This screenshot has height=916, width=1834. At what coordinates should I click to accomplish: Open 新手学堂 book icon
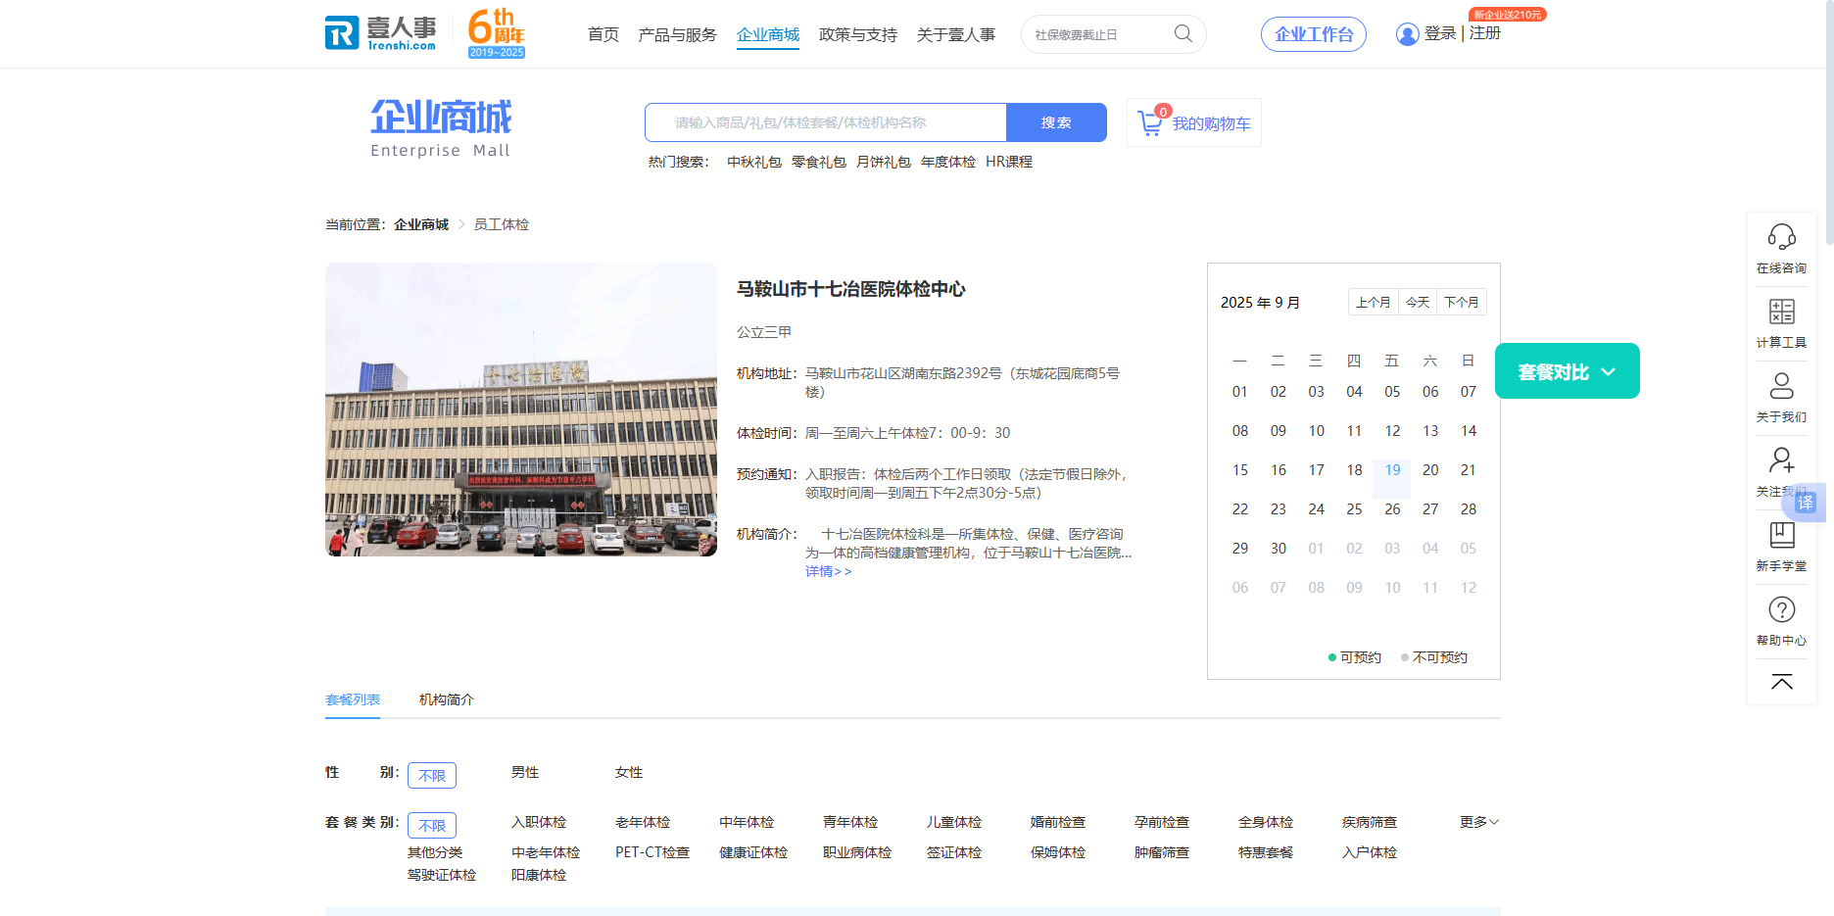pos(1781,535)
